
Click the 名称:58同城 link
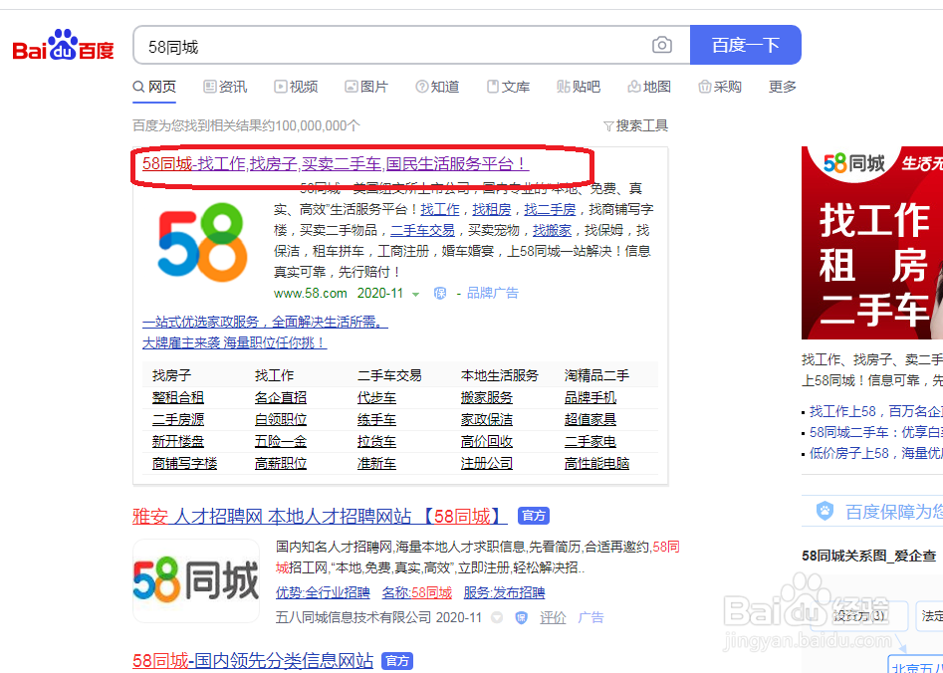coord(417,592)
